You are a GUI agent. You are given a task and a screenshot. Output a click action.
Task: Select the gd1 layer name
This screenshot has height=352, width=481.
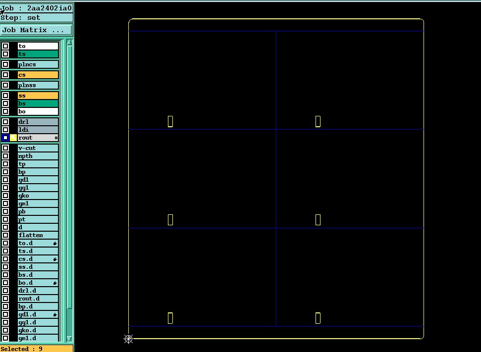pos(38,180)
